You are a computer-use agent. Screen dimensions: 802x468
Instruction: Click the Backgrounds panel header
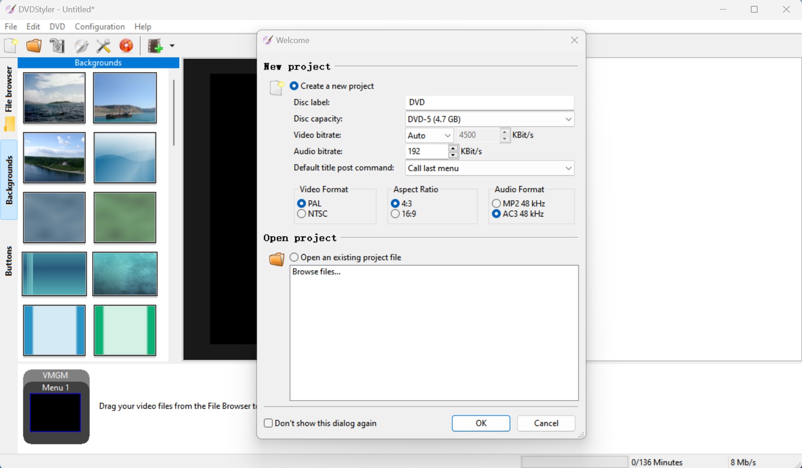[x=98, y=63]
